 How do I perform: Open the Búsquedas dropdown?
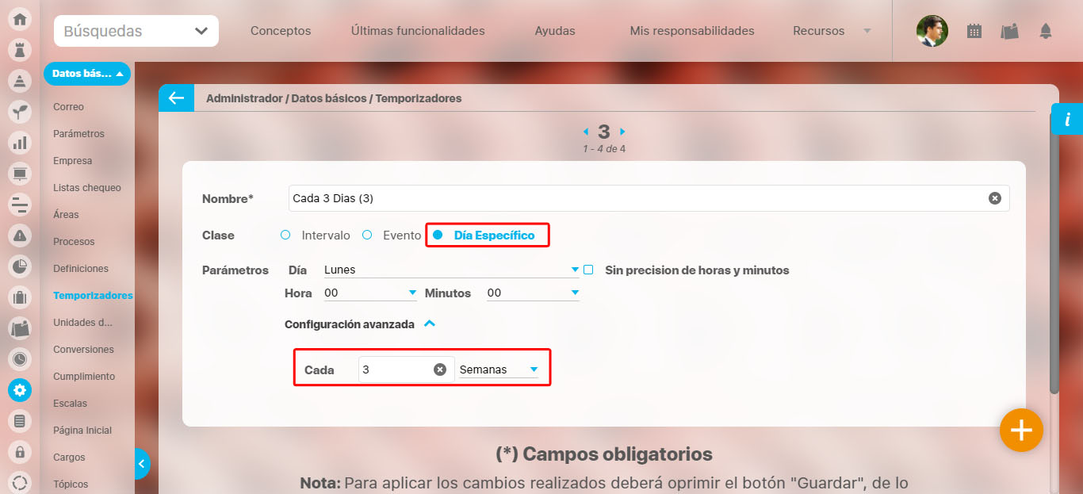point(136,32)
